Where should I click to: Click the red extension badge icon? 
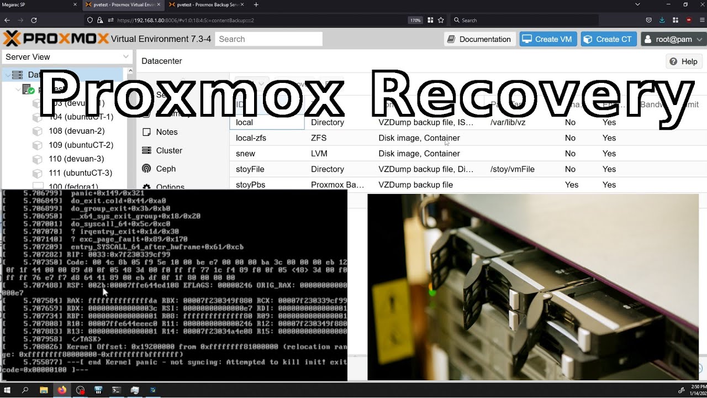click(689, 20)
